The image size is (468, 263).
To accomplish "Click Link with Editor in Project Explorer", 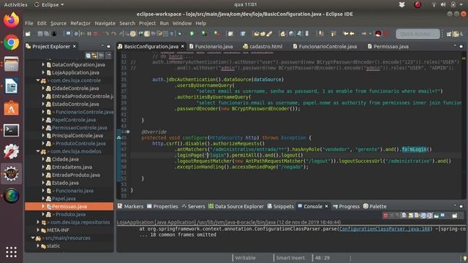I will click(x=94, y=56).
